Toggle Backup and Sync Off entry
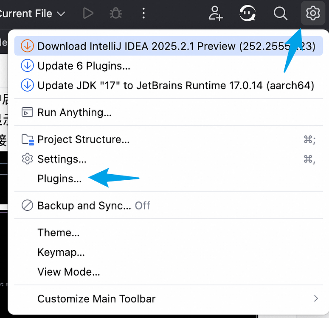329x318 pixels. click(x=93, y=206)
